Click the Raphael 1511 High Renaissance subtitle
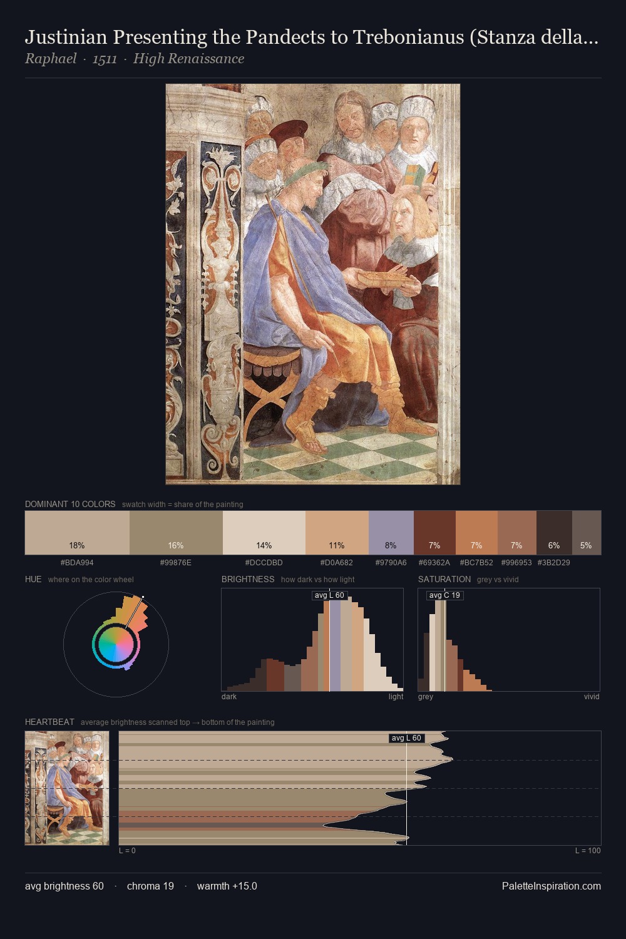626x939 pixels. click(135, 59)
